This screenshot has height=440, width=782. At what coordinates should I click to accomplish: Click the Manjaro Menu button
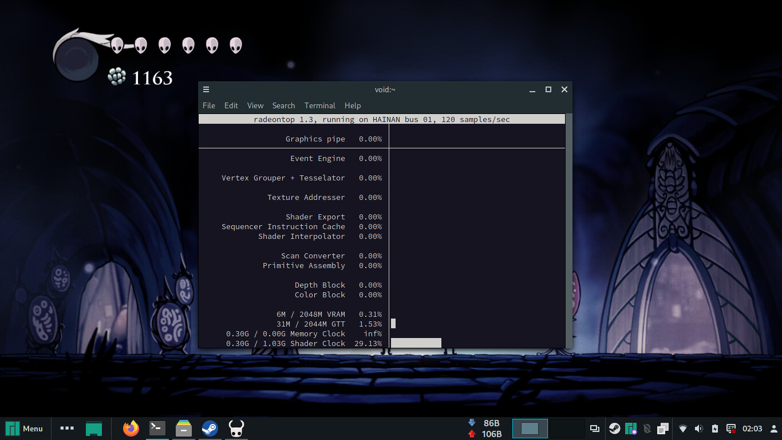tap(25, 429)
